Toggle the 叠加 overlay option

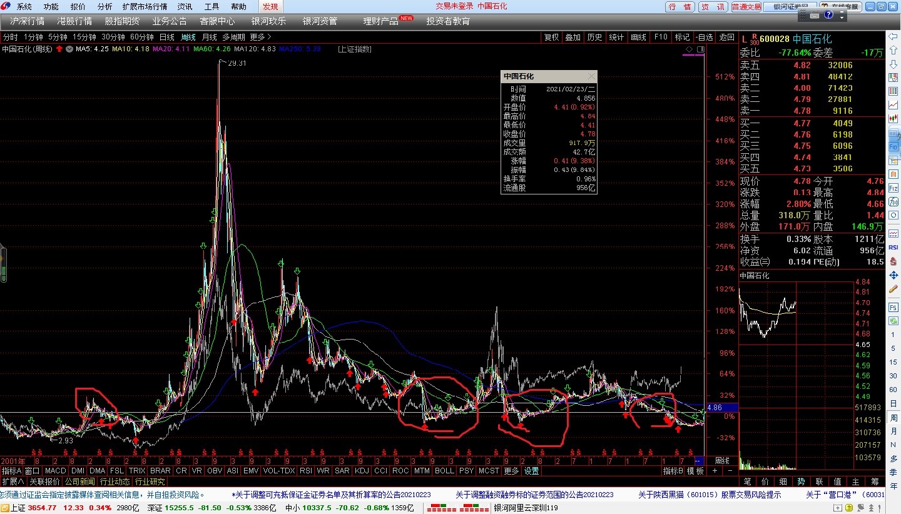coord(573,37)
